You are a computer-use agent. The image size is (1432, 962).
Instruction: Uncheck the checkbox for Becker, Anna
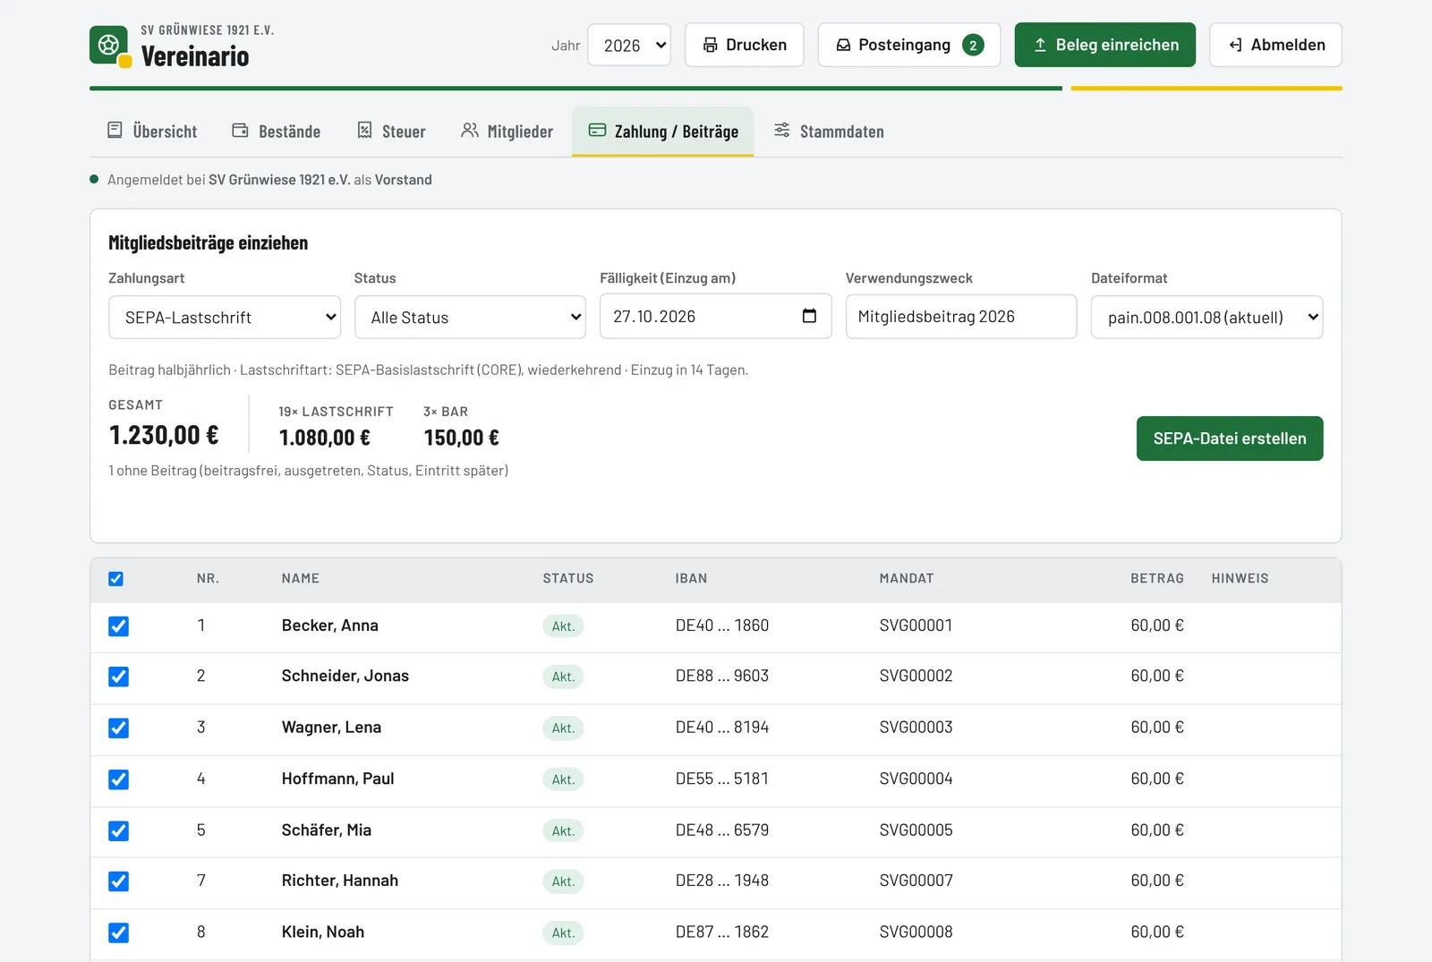118,626
